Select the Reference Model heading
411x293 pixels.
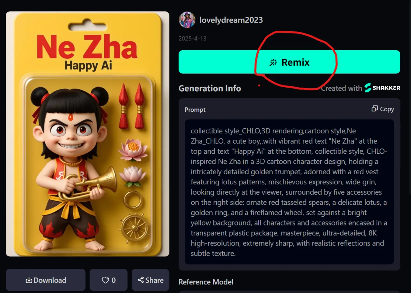206,282
